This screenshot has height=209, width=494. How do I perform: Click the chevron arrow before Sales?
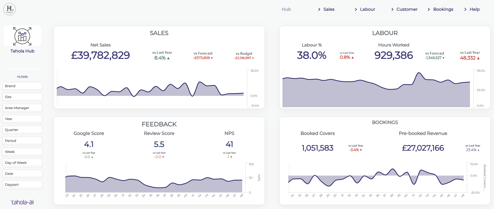coord(319,9)
